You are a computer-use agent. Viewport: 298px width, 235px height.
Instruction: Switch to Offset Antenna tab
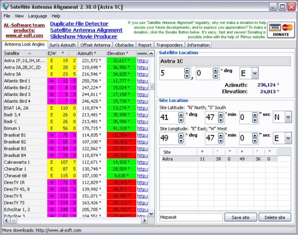(x=95, y=45)
